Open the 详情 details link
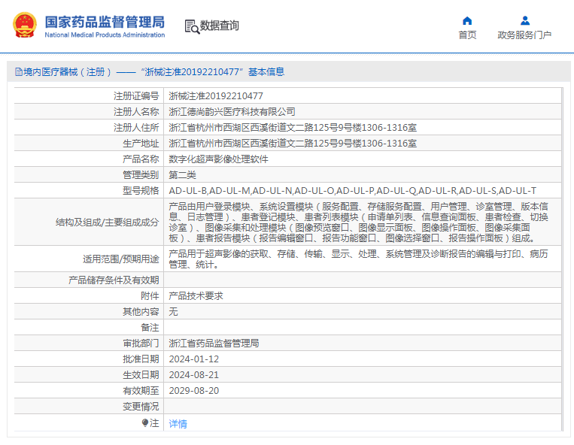The height and width of the screenshot is (445, 574). click(178, 424)
